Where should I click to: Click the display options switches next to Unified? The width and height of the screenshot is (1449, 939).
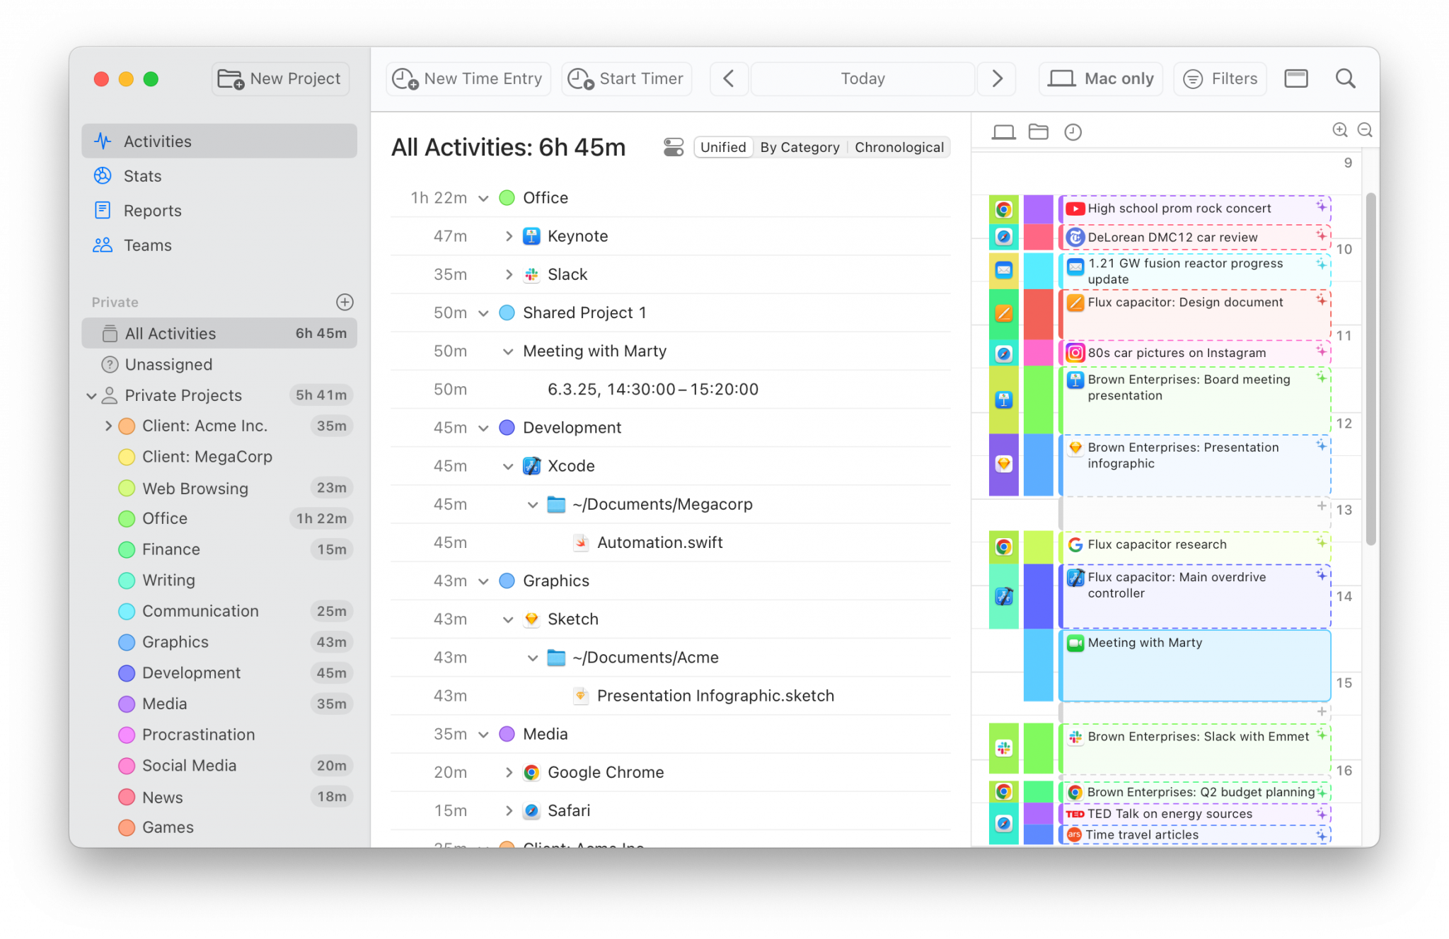pyautogui.click(x=673, y=147)
